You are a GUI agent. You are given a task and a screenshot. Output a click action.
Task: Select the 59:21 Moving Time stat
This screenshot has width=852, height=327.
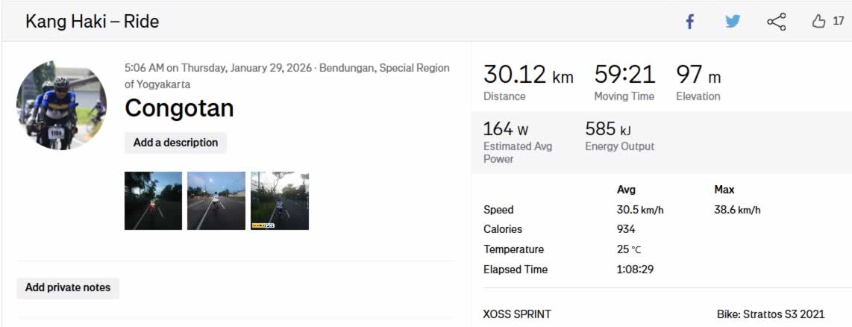coord(624,81)
